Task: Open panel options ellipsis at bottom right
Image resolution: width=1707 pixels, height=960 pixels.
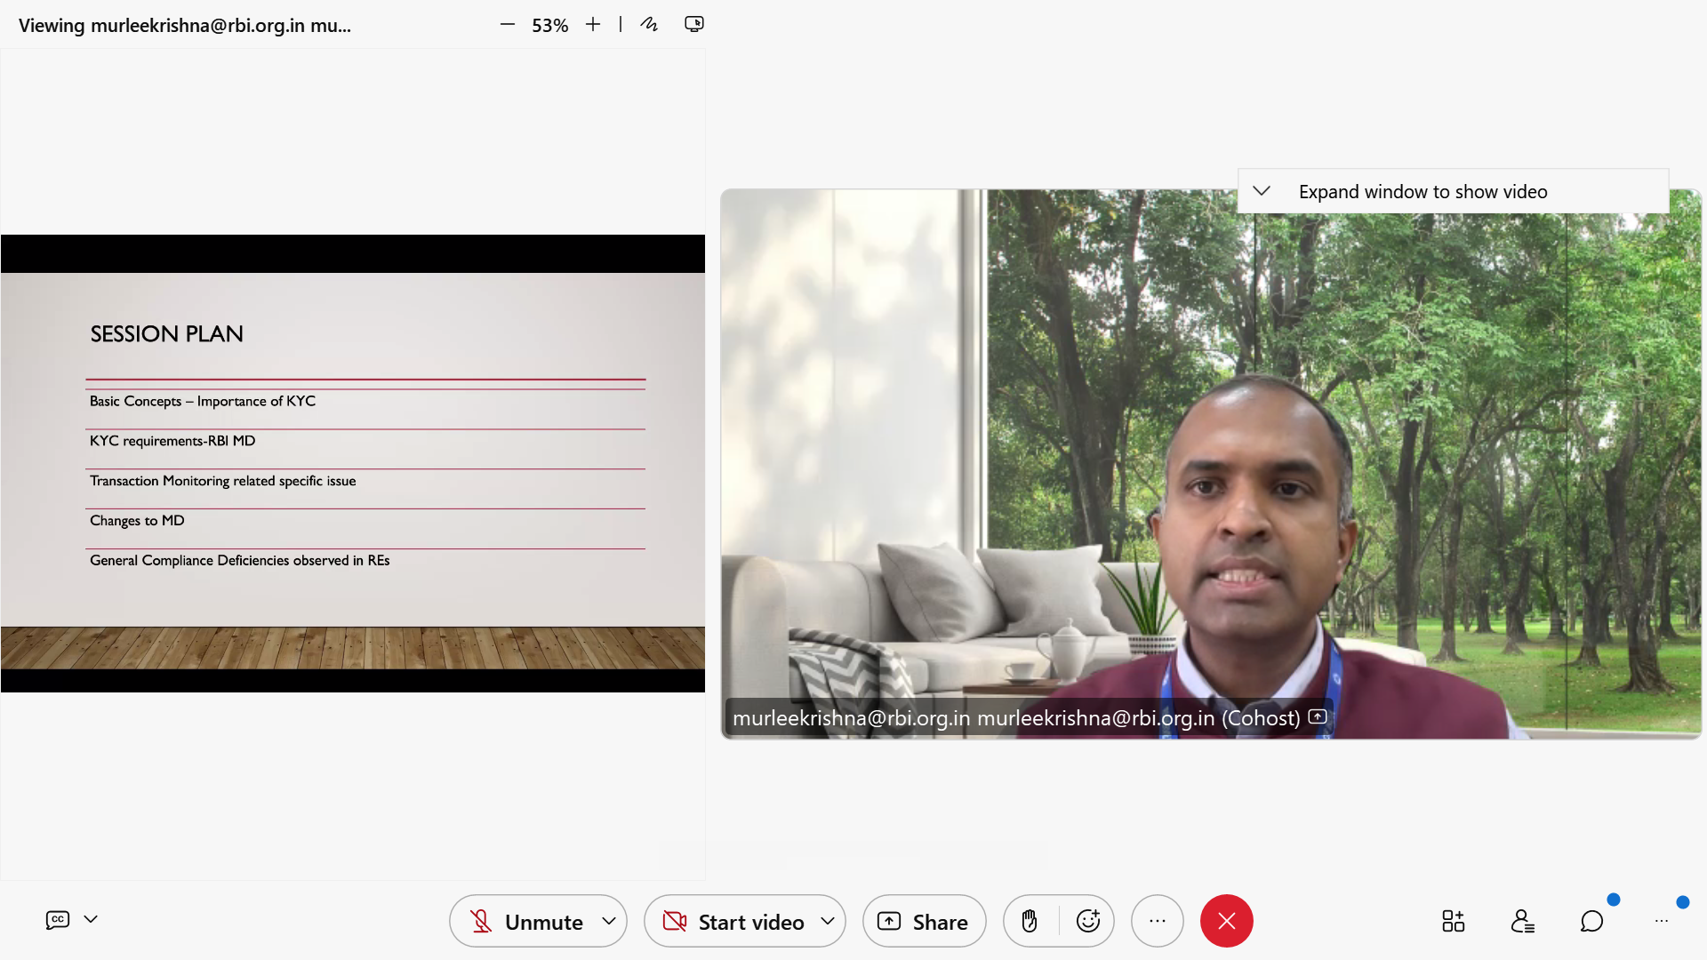Action: point(1661,921)
